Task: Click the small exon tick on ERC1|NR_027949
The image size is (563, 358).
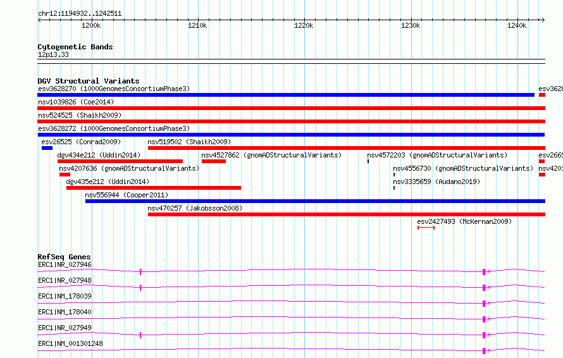Action: 140,335
